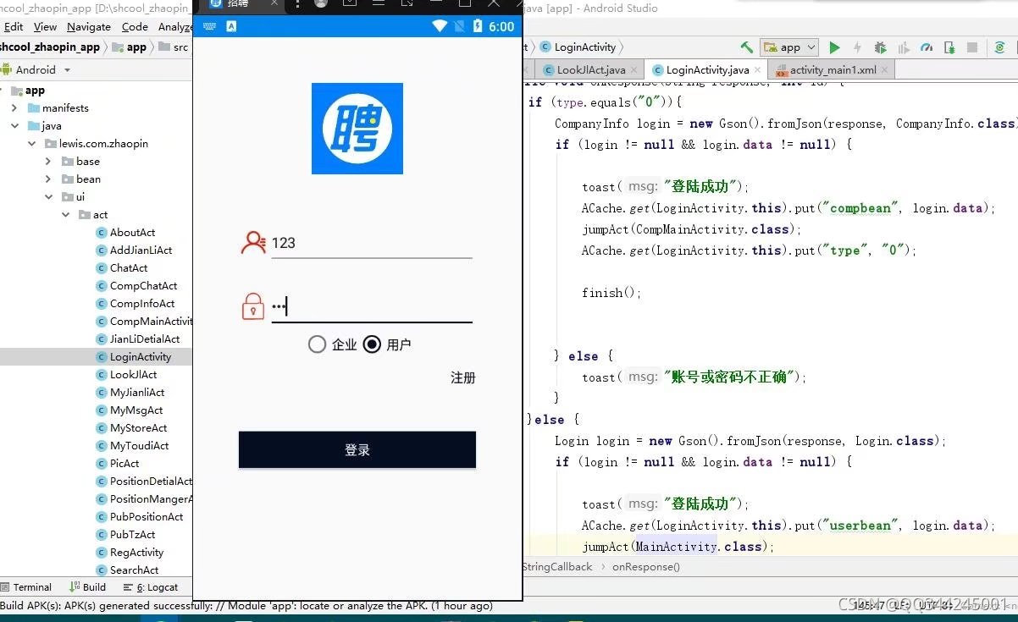This screenshot has width=1018, height=622.
Task: Open the Edit menu
Action: (13, 27)
